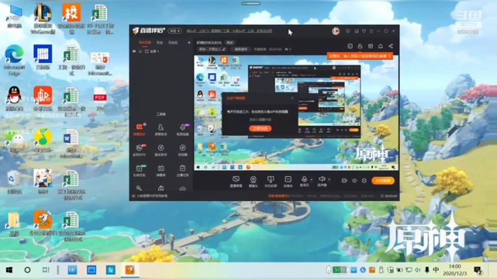Open the PDF file on the desktop
This screenshot has height=279, width=497.
click(x=100, y=99)
